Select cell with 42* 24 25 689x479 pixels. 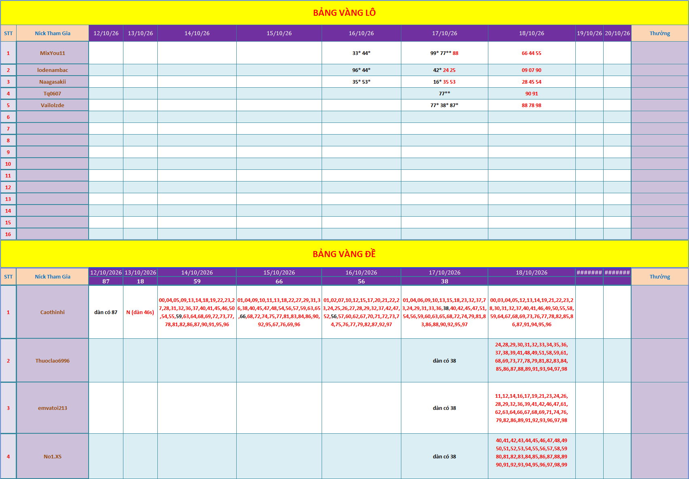[x=444, y=70]
